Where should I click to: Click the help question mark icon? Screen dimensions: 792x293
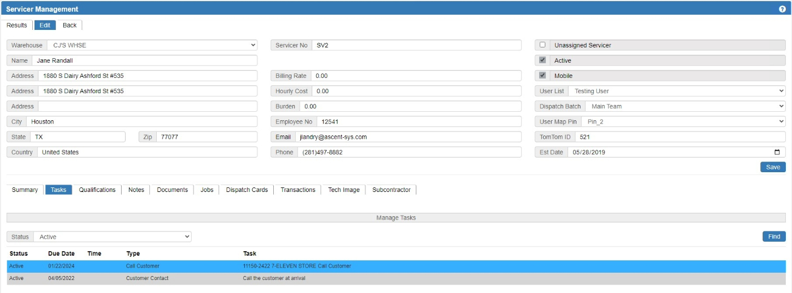[x=782, y=9]
